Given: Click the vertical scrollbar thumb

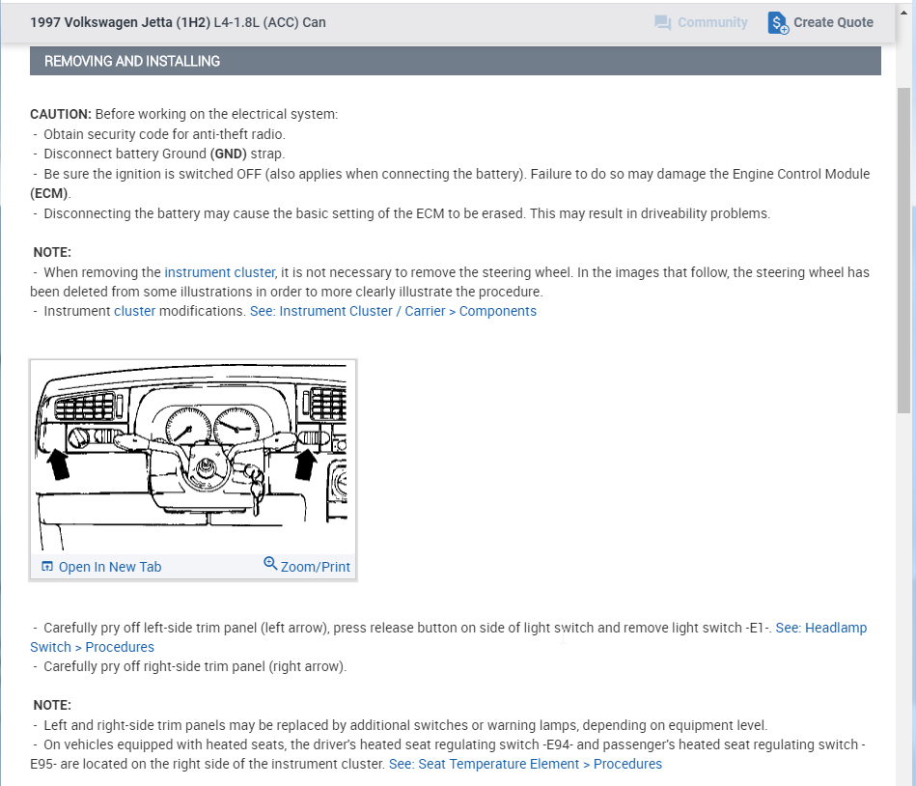Looking at the screenshot, I should 903,251.
